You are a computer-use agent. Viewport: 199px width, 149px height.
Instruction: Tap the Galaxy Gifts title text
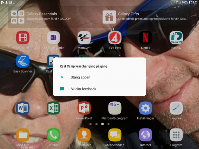[128, 14]
